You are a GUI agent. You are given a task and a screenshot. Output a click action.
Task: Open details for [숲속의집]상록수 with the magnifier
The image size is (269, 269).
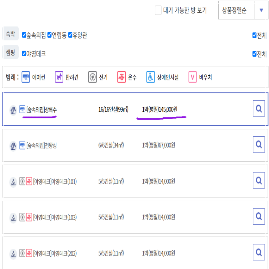[x=259, y=108]
